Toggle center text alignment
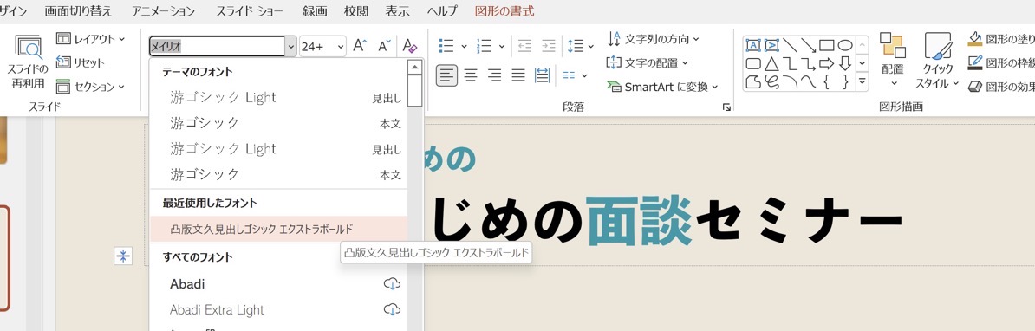The height and width of the screenshot is (331, 1035). [471, 75]
